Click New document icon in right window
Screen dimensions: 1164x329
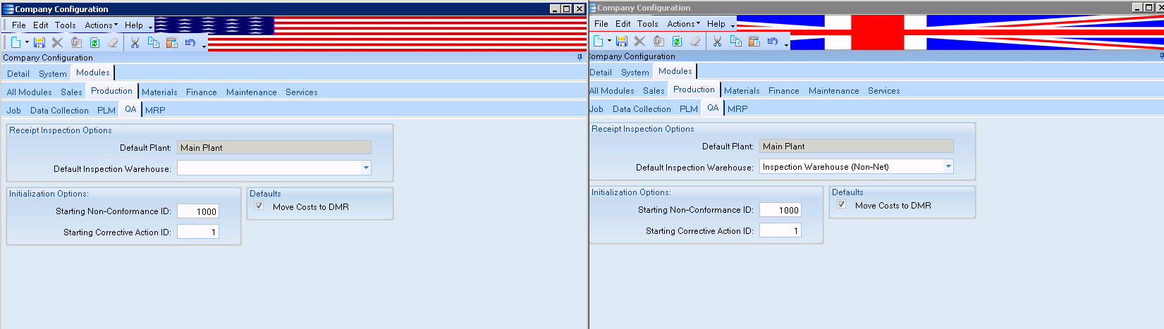tap(598, 41)
